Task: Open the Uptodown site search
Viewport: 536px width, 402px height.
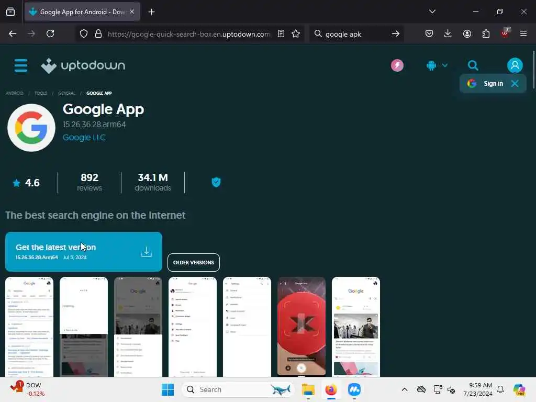Action: [x=473, y=65]
